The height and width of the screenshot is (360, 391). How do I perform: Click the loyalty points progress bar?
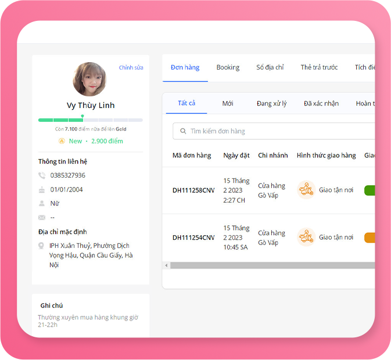[x=90, y=120]
